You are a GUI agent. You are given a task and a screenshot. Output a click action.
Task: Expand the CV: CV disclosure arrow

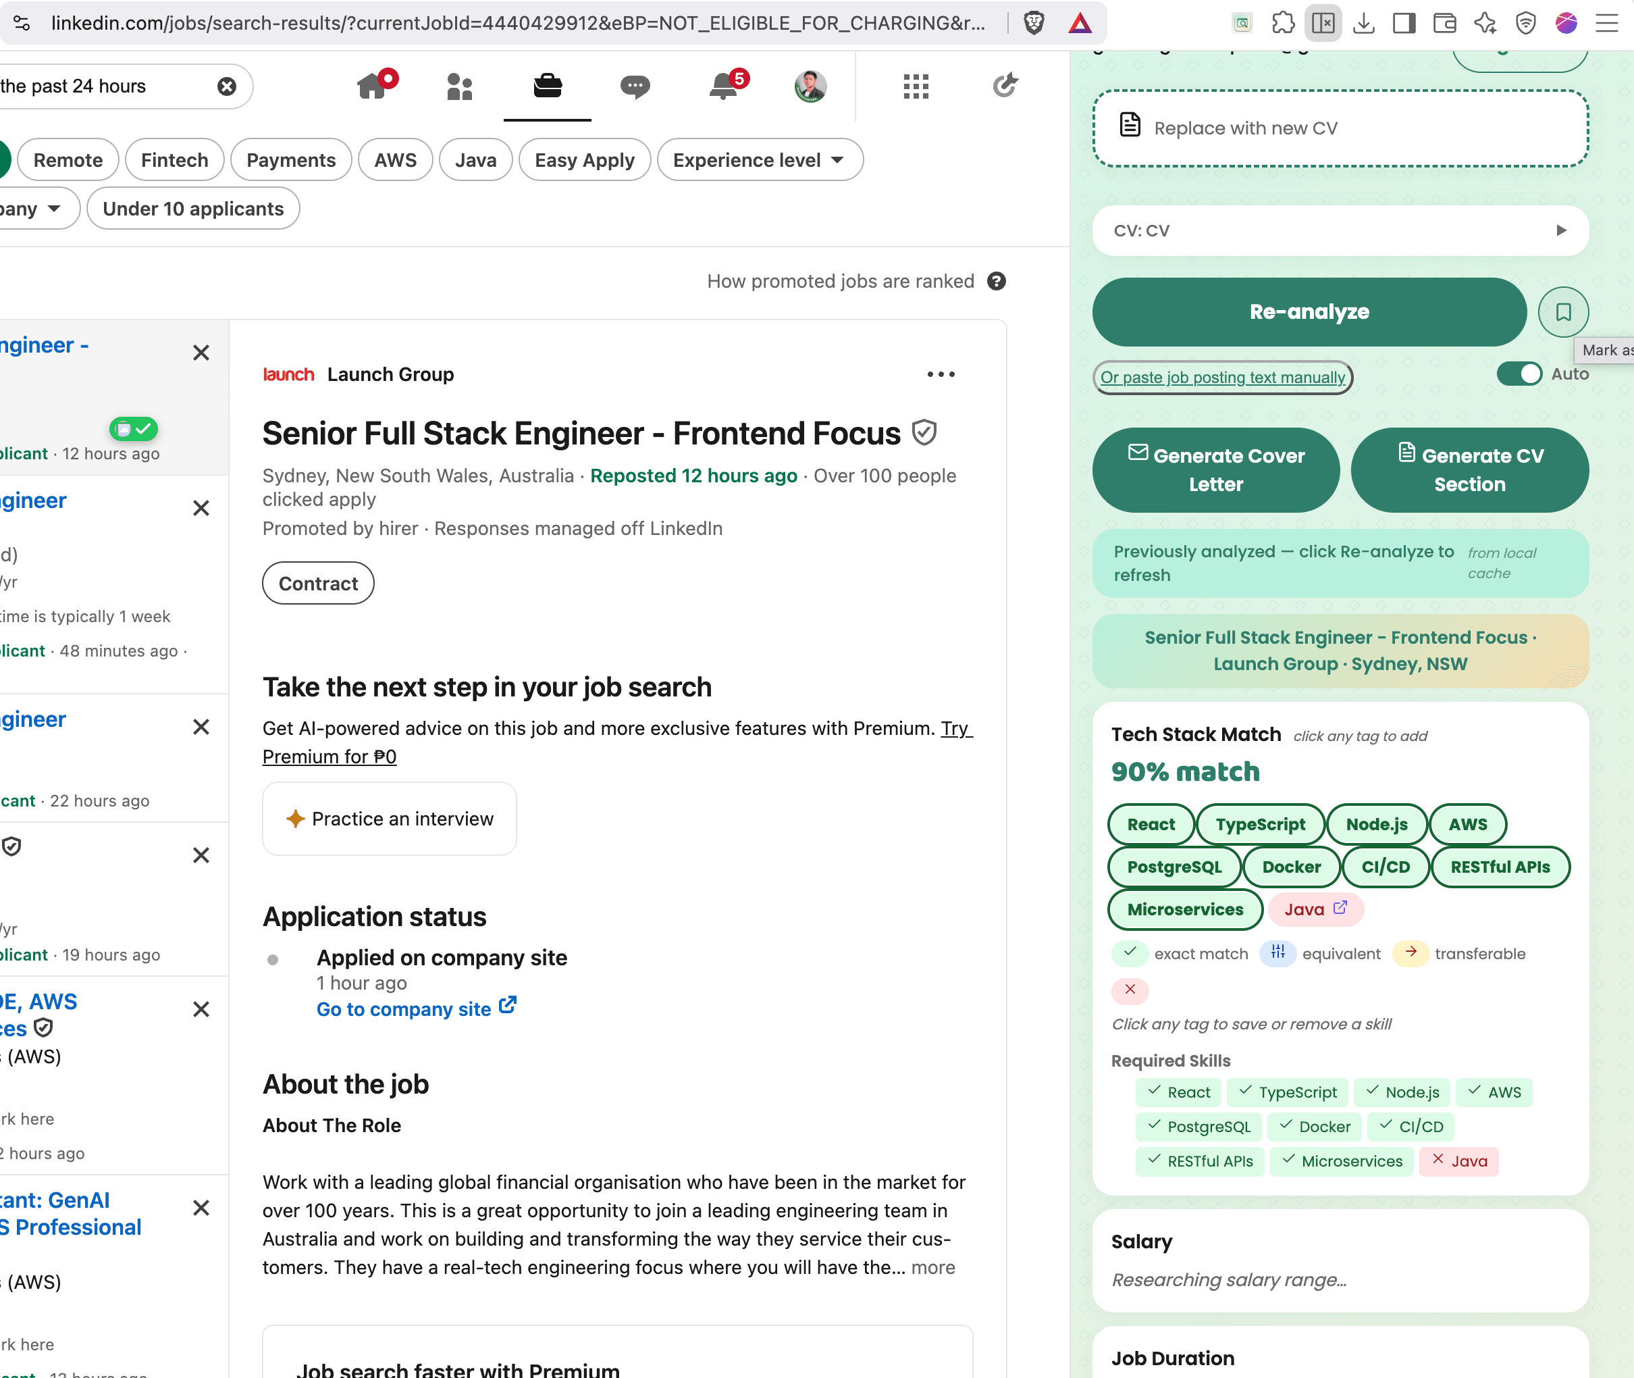[x=1561, y=230]
